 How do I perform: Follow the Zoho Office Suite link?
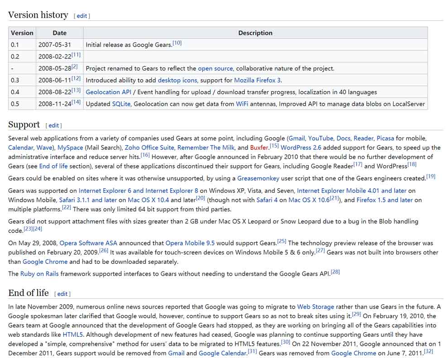click(149, 148)
